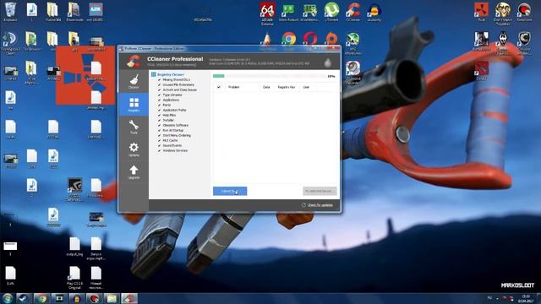Open the Origin desktop shortcut
The height and width of the screenshot is (304, 541).
click(331, 39)
